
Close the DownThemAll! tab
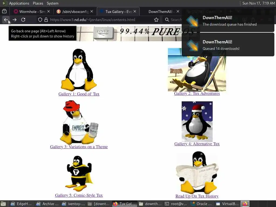point(178,11)
